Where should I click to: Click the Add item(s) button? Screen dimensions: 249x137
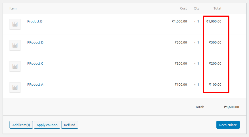21,125
